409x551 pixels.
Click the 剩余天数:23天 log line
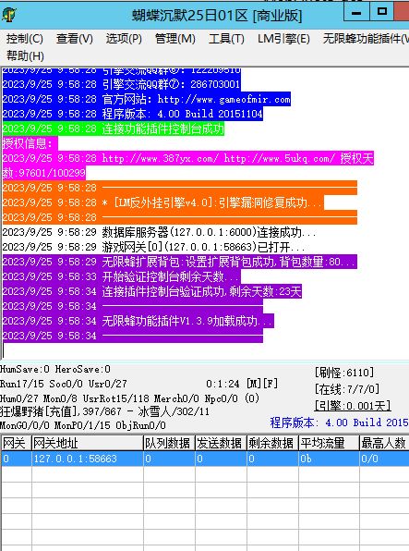pos(151,291)
